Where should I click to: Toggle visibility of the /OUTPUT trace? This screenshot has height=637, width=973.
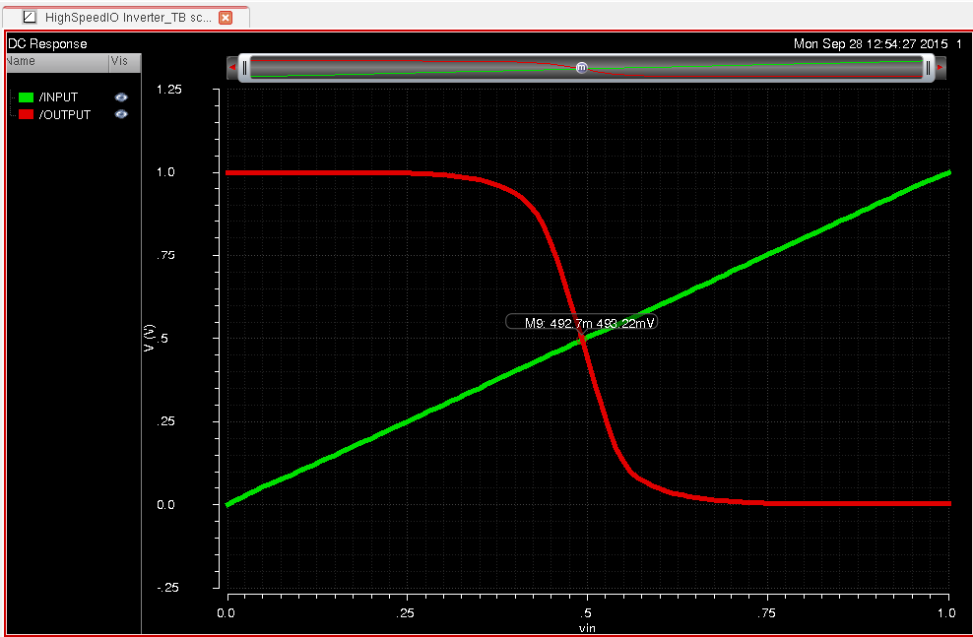(120, 114)
